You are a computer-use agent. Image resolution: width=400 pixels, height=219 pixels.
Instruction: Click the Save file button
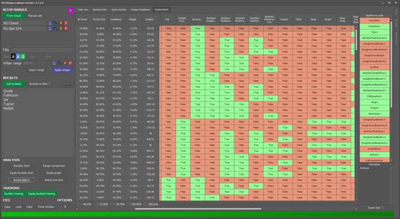coord(7,207)
